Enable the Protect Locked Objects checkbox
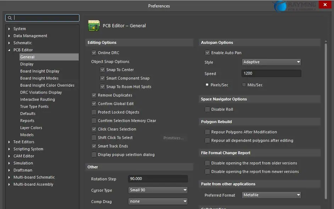 click(94, 112)
